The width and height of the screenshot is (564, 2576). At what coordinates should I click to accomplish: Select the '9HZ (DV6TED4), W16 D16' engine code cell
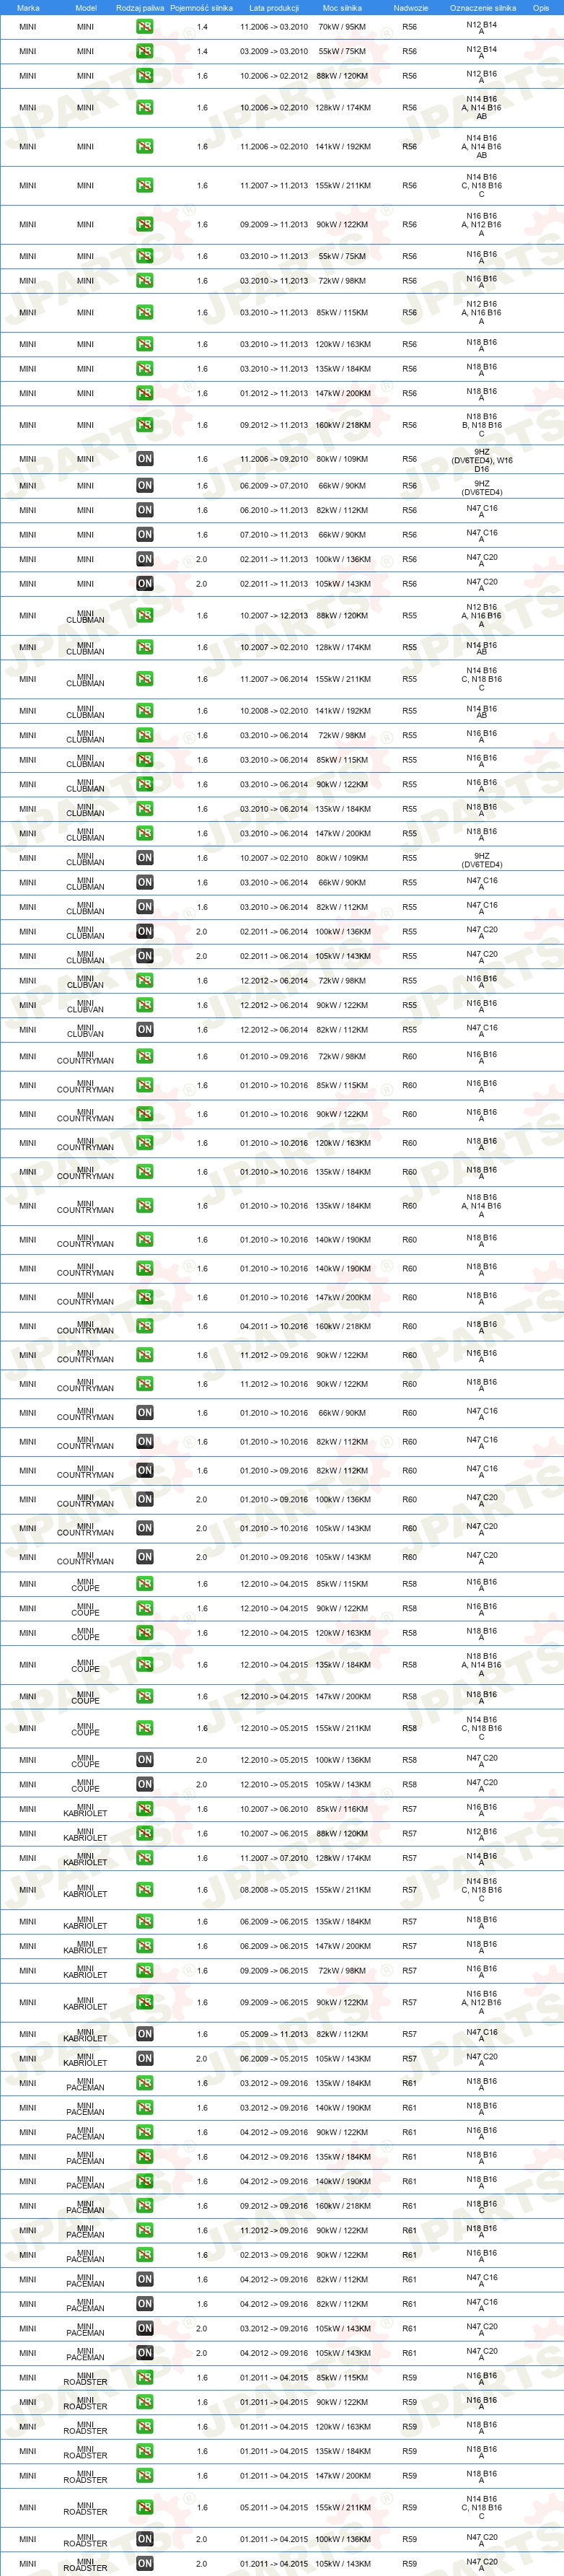point(482,460)
